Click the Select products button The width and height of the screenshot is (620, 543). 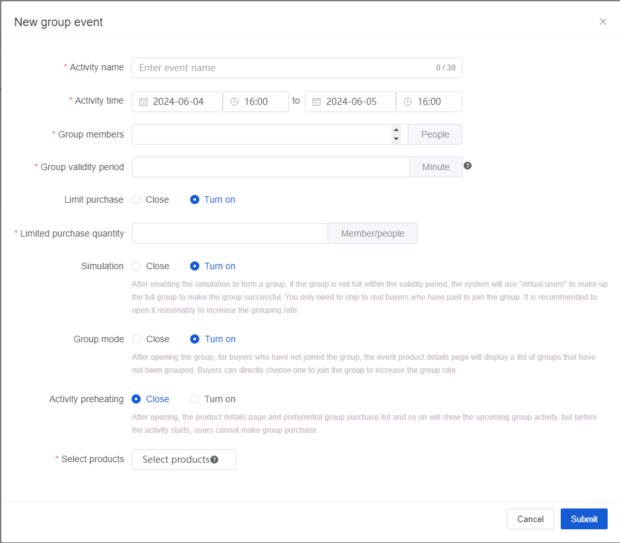pos(184,460)
